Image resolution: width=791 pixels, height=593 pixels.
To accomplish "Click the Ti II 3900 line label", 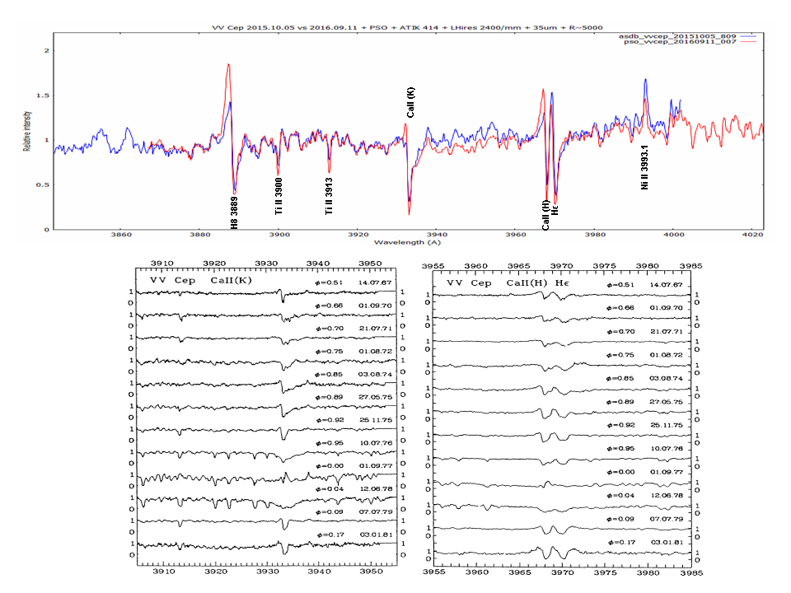I will pyautogui.click(x=279, y=196).
